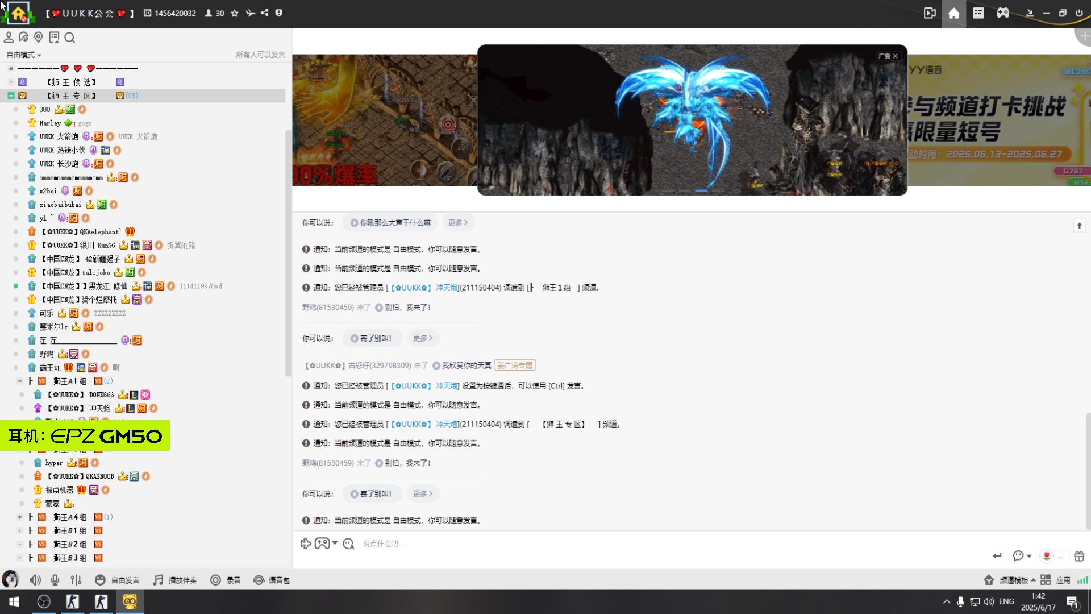Expand 更多 next to 你吼那么大声干什么嘛

pyautogui.click(x=458, y=223)
